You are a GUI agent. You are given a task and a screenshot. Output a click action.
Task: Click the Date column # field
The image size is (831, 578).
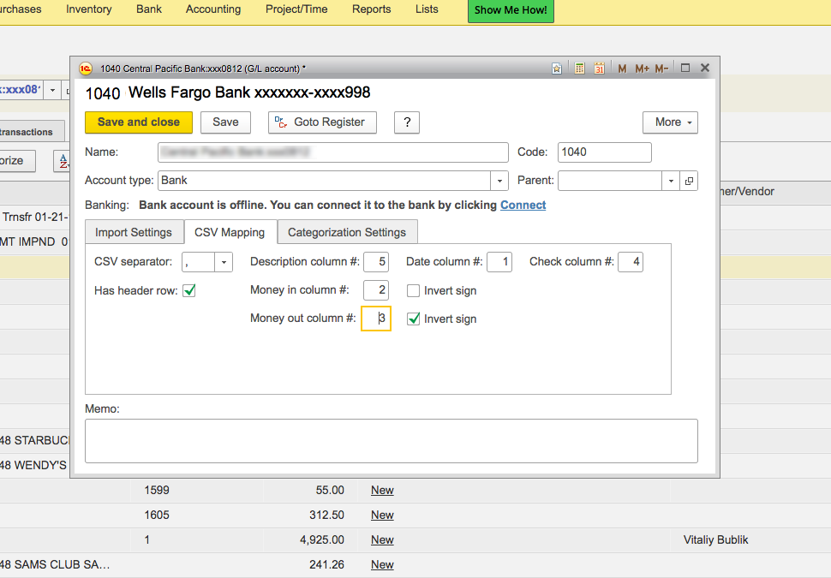(499, 262)
